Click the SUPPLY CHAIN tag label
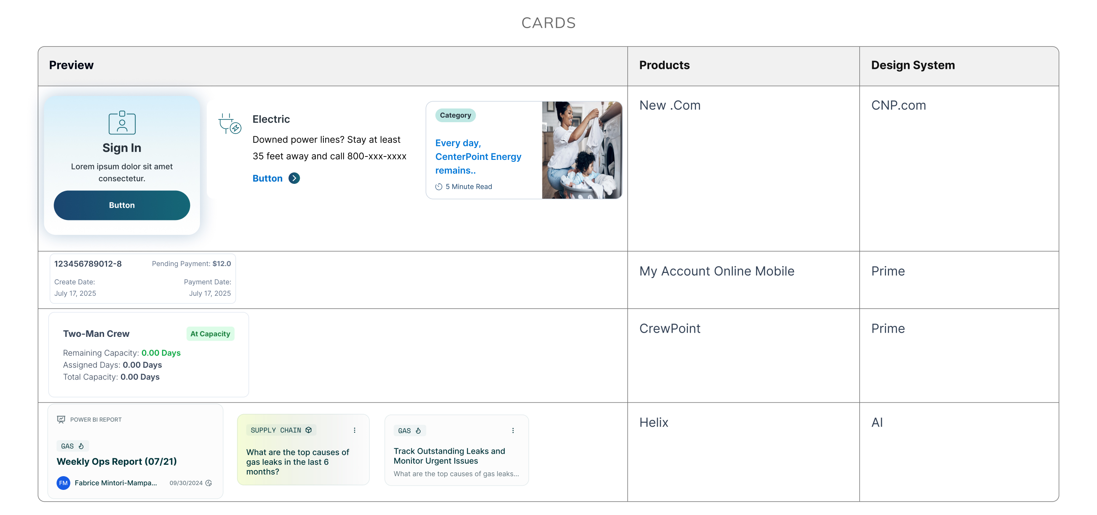The height and width of the screenshot is (515, 1097). [281, 430]
